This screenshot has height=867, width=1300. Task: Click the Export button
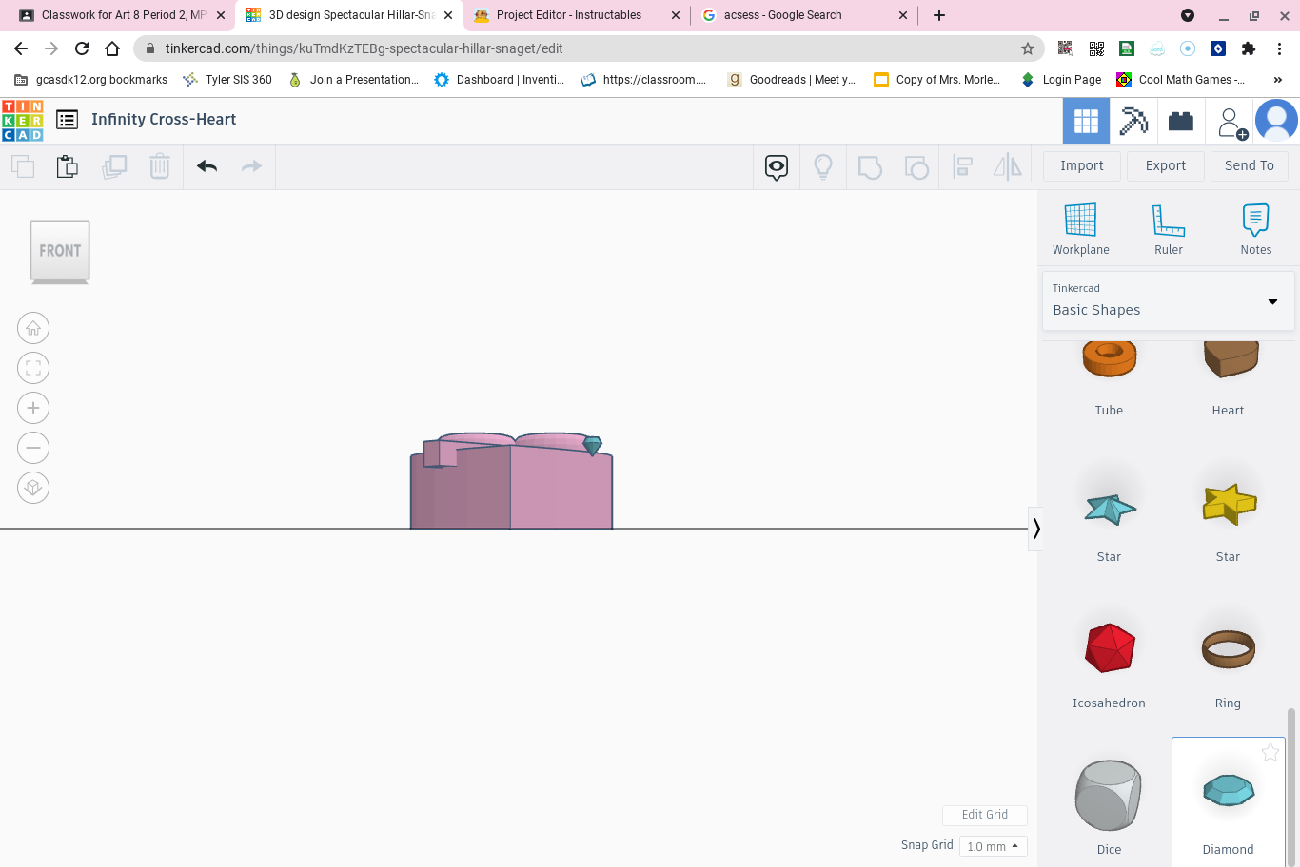(1166, 165)
